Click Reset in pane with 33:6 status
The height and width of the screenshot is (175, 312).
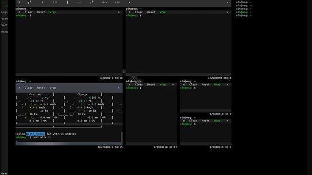pos(205,121)
